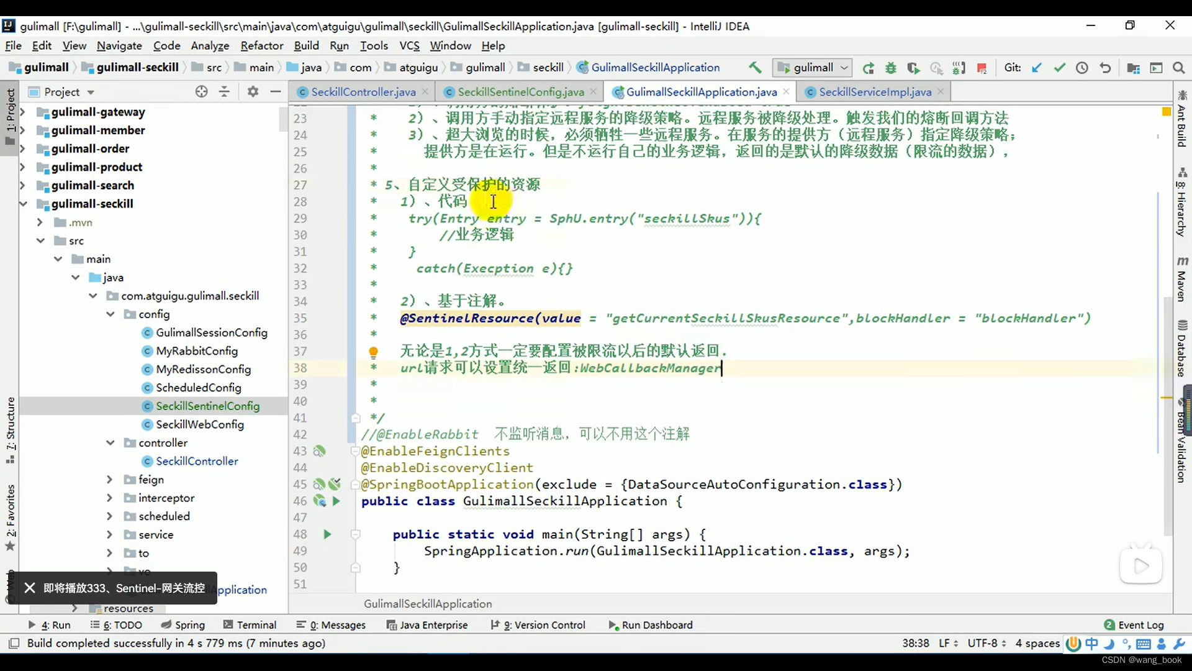This screenshot has width=1192, height=671.
Task: Click run gutter arrow beside main method
Action: click(x=327, y=534)
